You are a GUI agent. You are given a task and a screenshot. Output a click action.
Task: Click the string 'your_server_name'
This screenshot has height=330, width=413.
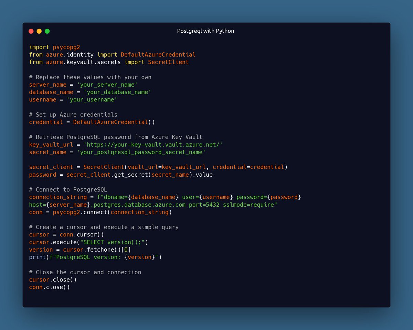107,85
